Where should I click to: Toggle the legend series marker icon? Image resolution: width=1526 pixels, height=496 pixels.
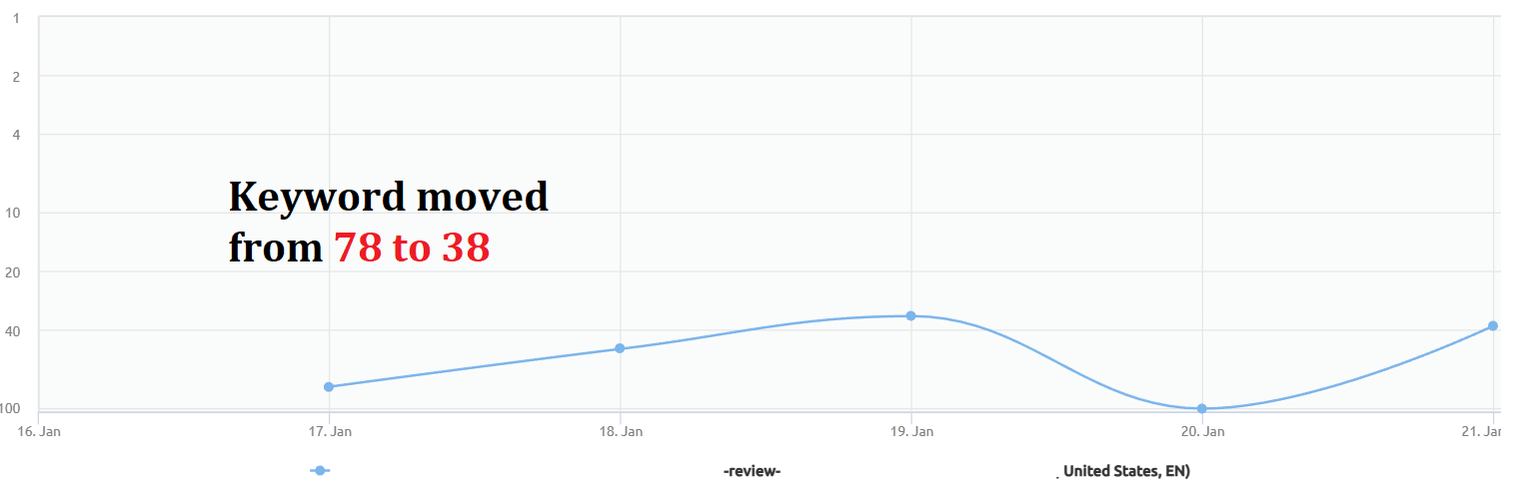[x=320, y=471]
